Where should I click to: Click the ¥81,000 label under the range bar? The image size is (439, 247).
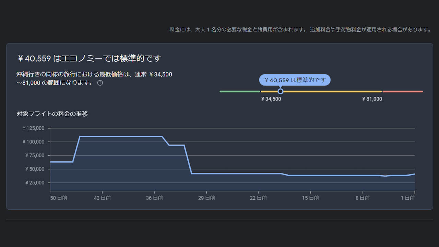click(x=372, y=99)
